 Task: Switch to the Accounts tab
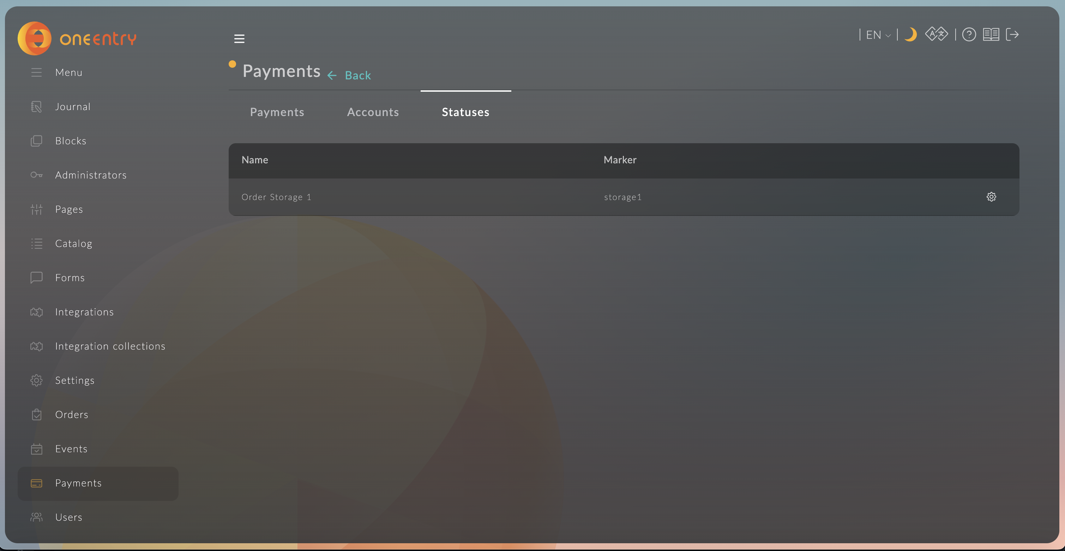(373, 113)
